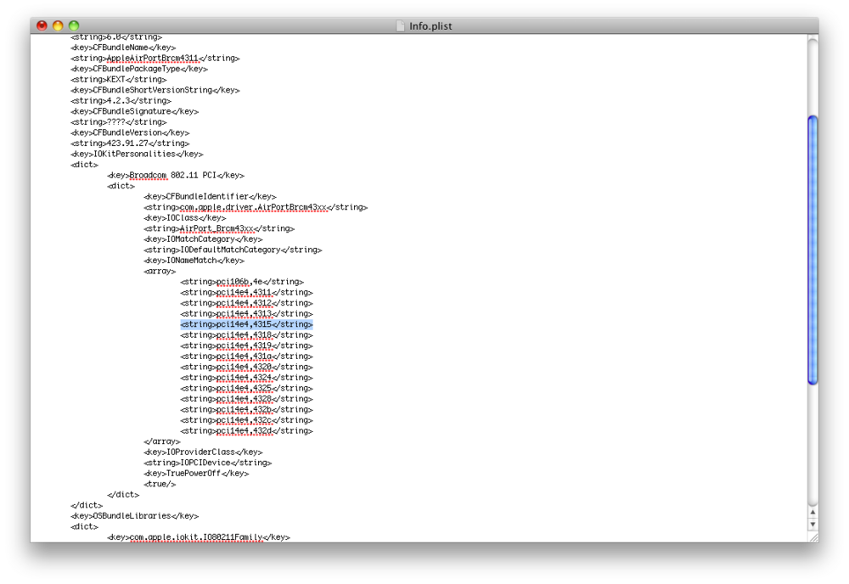
Task: Click the pci14e4,432d last array entry
Action: pyautogui.click(x=246, y=431)
